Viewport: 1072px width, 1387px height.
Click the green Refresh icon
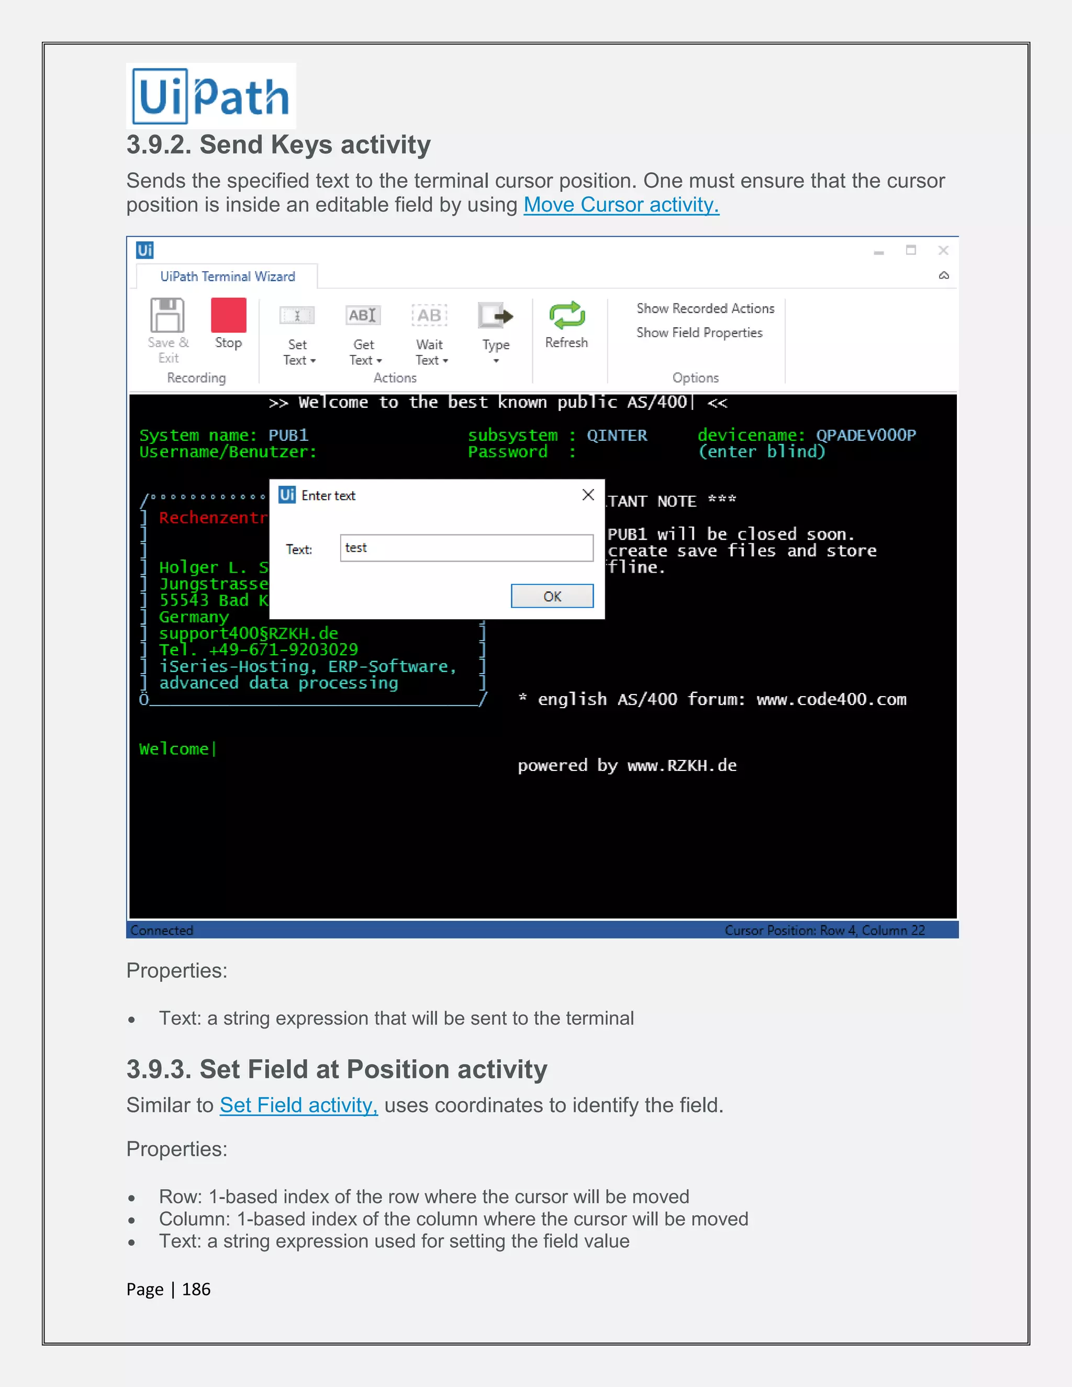point(566,316)
